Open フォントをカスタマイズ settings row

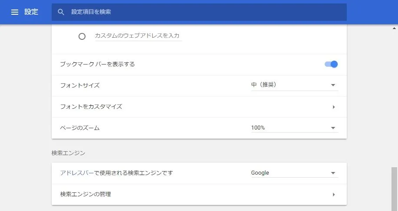point(199,107)
